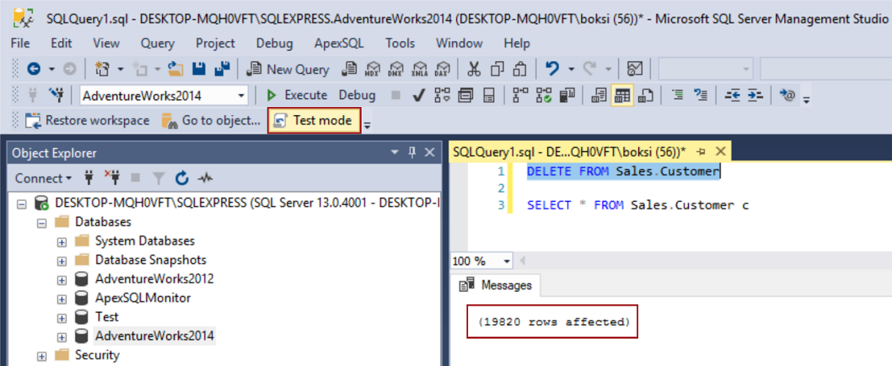Expand the Security folder node
The width and height of the screenshot is (892, 366).
[41, 355]
